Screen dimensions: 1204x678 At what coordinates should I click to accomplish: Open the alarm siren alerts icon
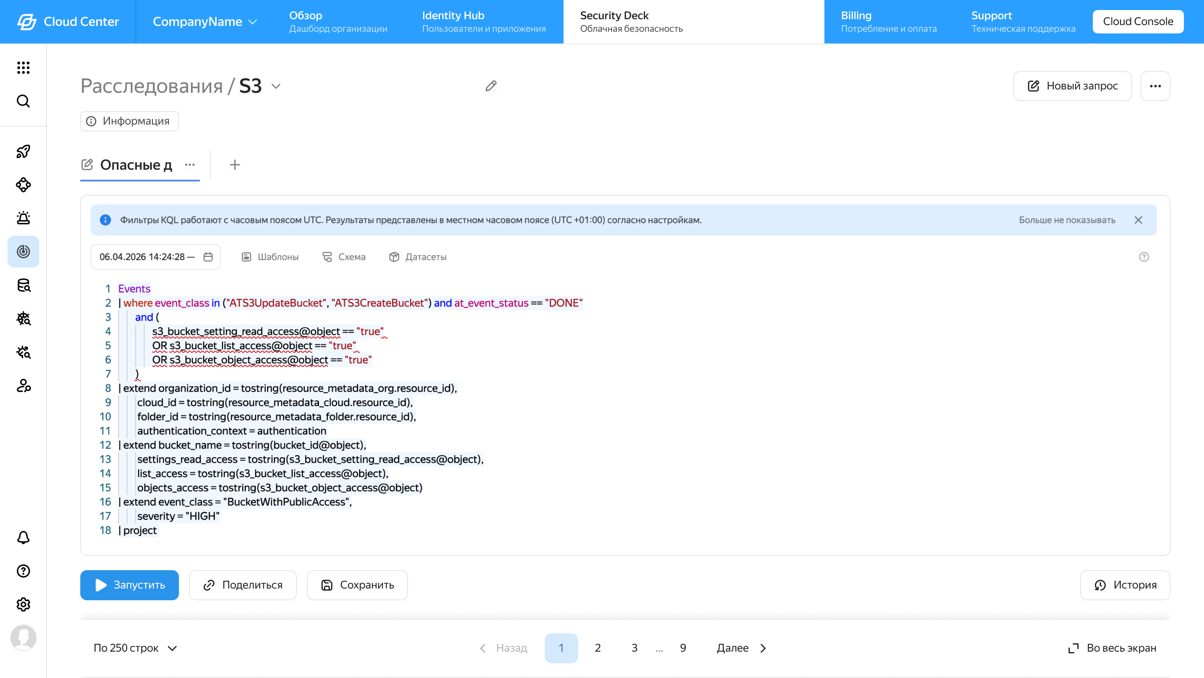tap(23, 218)
